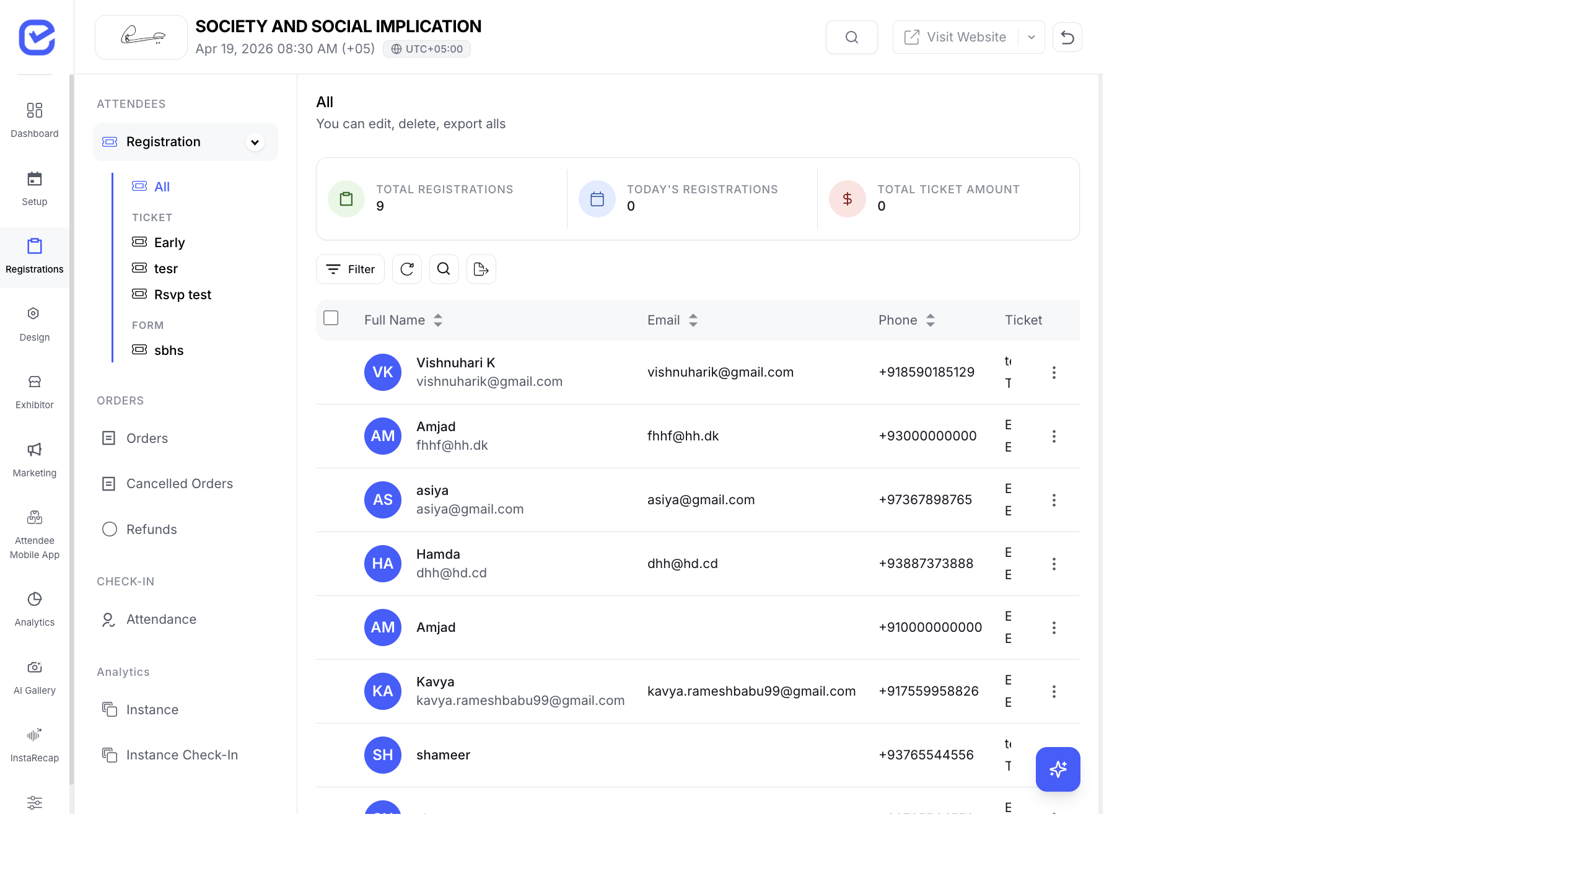Click the UTC+05:00 timezone badge
This screenshot has height=892, width=1586.
[426, 48]
